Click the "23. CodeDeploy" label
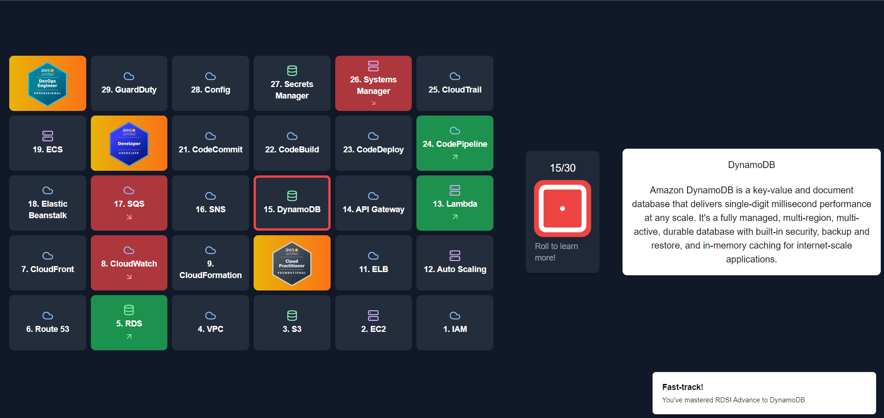 tap(374, 150)
